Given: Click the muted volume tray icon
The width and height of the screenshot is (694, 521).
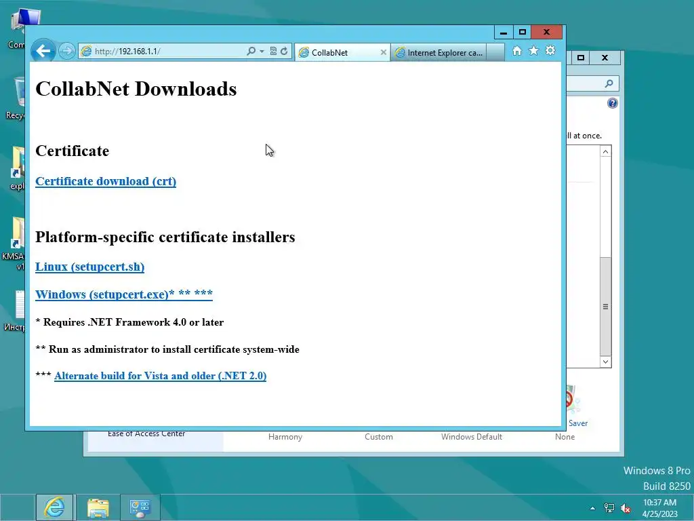Looking at the screenshot, I should [626, 508].
